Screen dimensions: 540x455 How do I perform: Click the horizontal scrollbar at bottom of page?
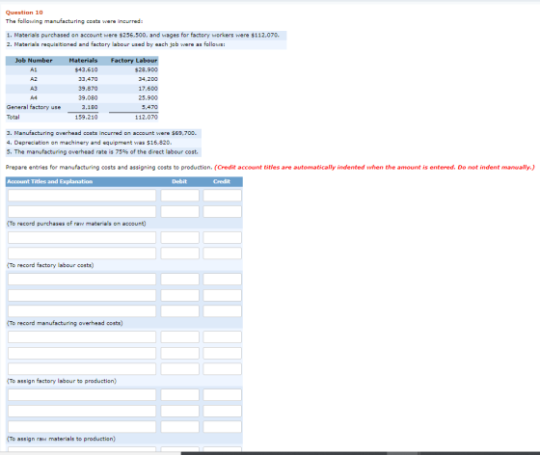pyautogui.click(x=361, y=453)
